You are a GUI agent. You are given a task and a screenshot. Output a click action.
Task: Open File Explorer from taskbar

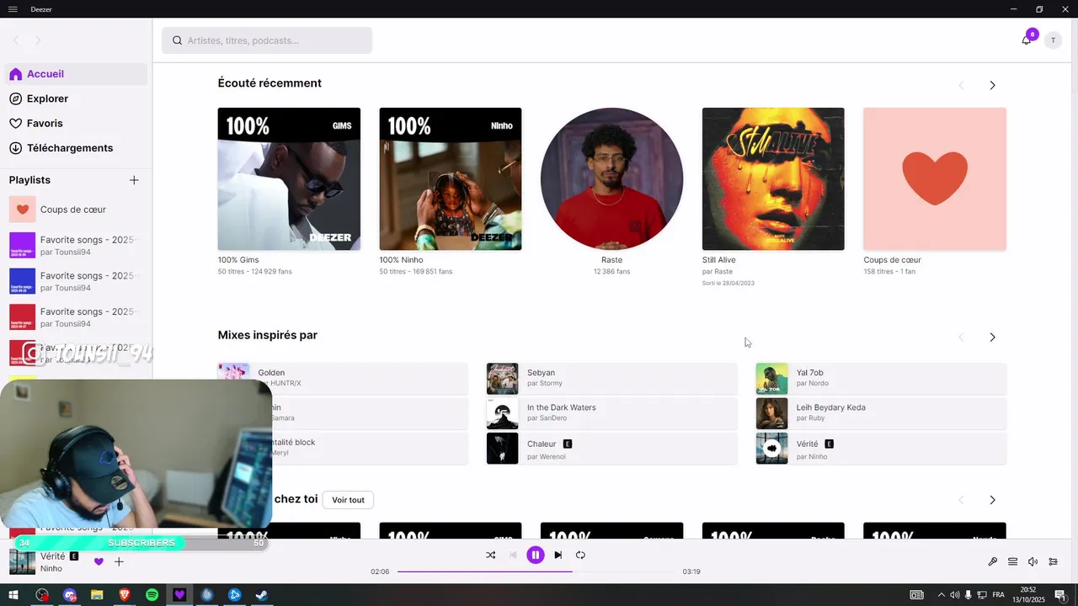[x=97, y=595]
